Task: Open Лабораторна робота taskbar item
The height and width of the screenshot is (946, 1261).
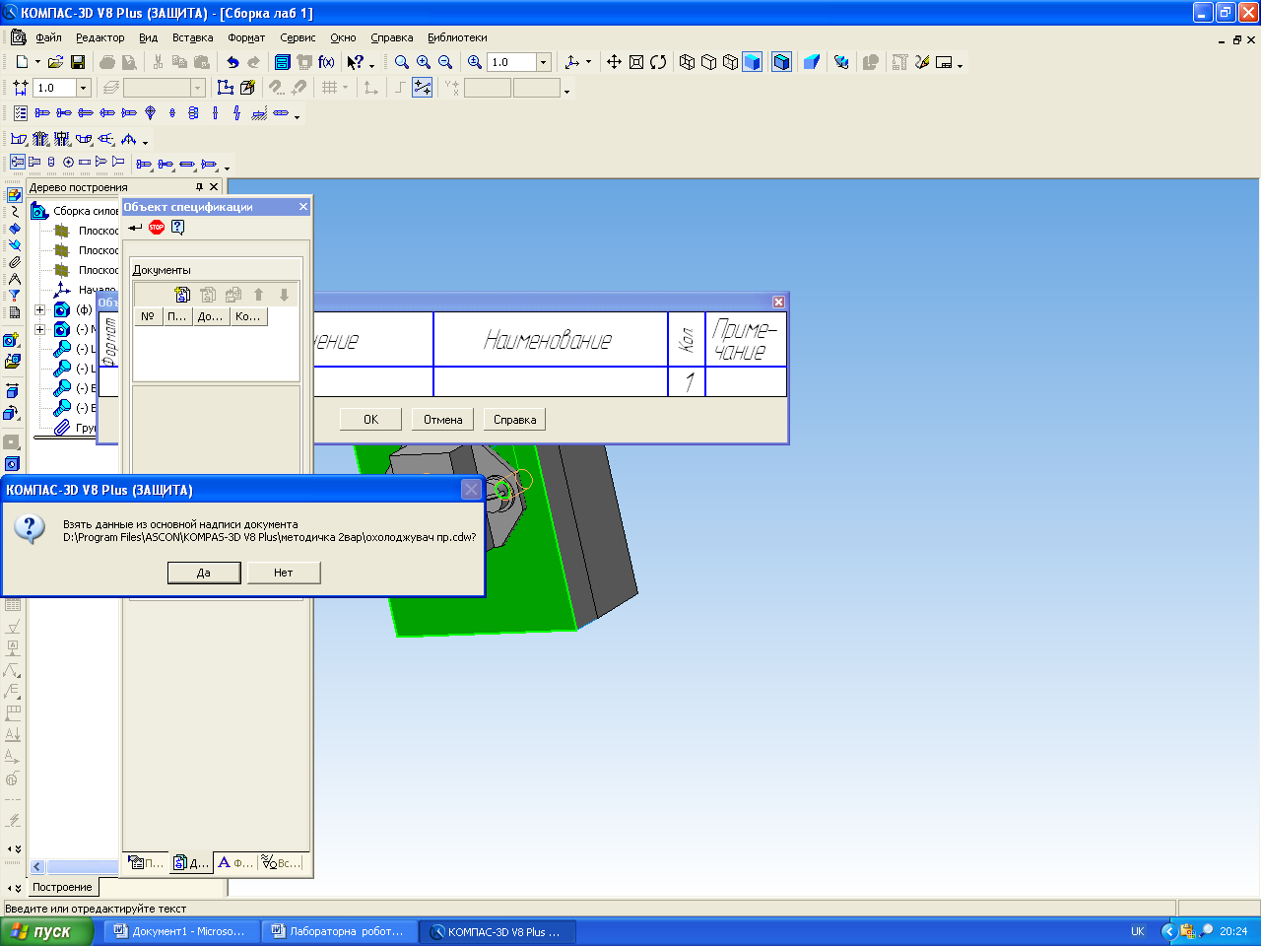Action: click(x=339, y=931)
